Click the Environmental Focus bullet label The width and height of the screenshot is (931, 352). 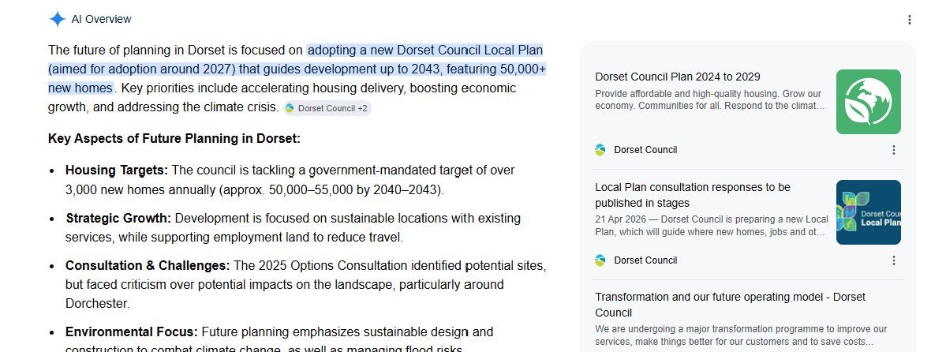click(x=131, y=331)
